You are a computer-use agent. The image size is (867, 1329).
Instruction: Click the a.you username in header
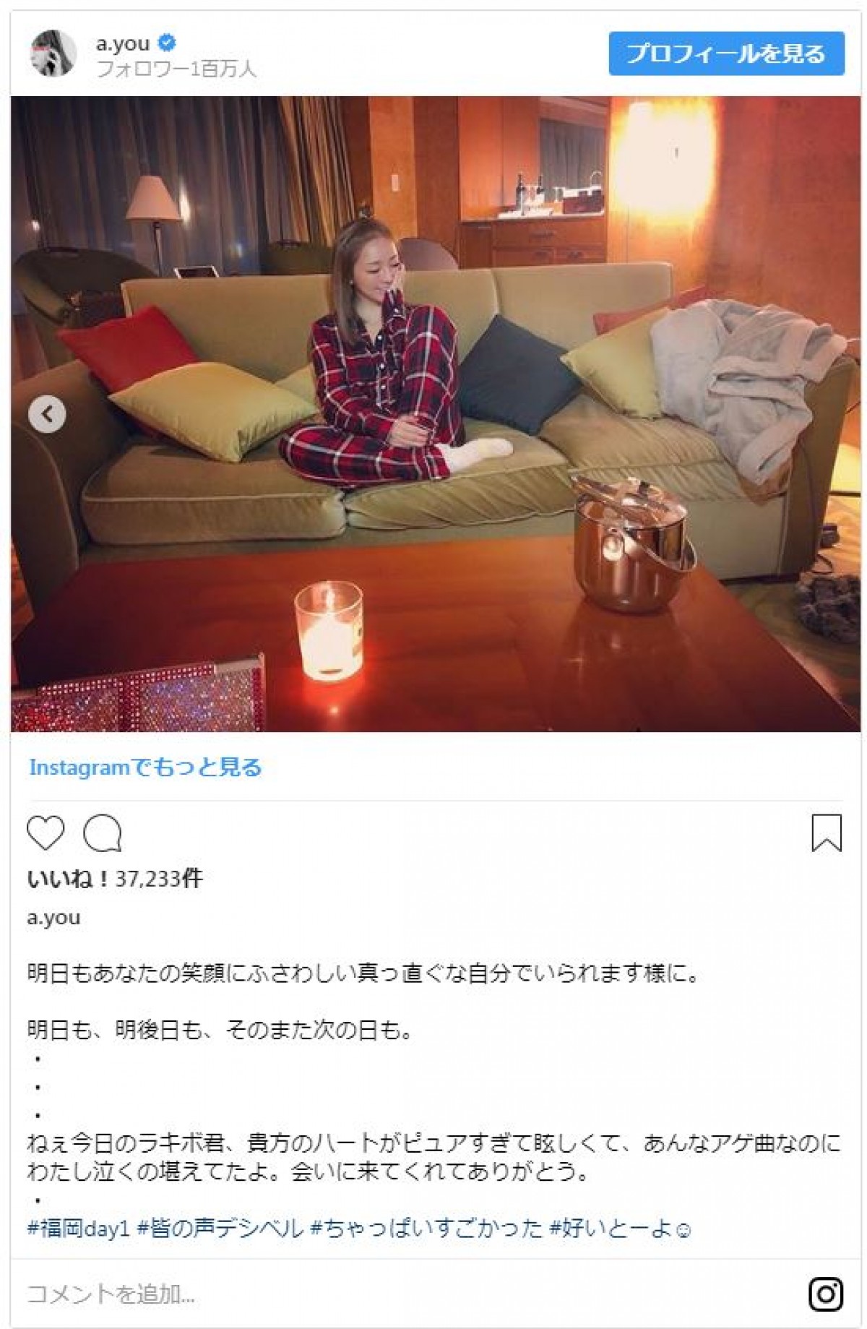click(123, 43)
